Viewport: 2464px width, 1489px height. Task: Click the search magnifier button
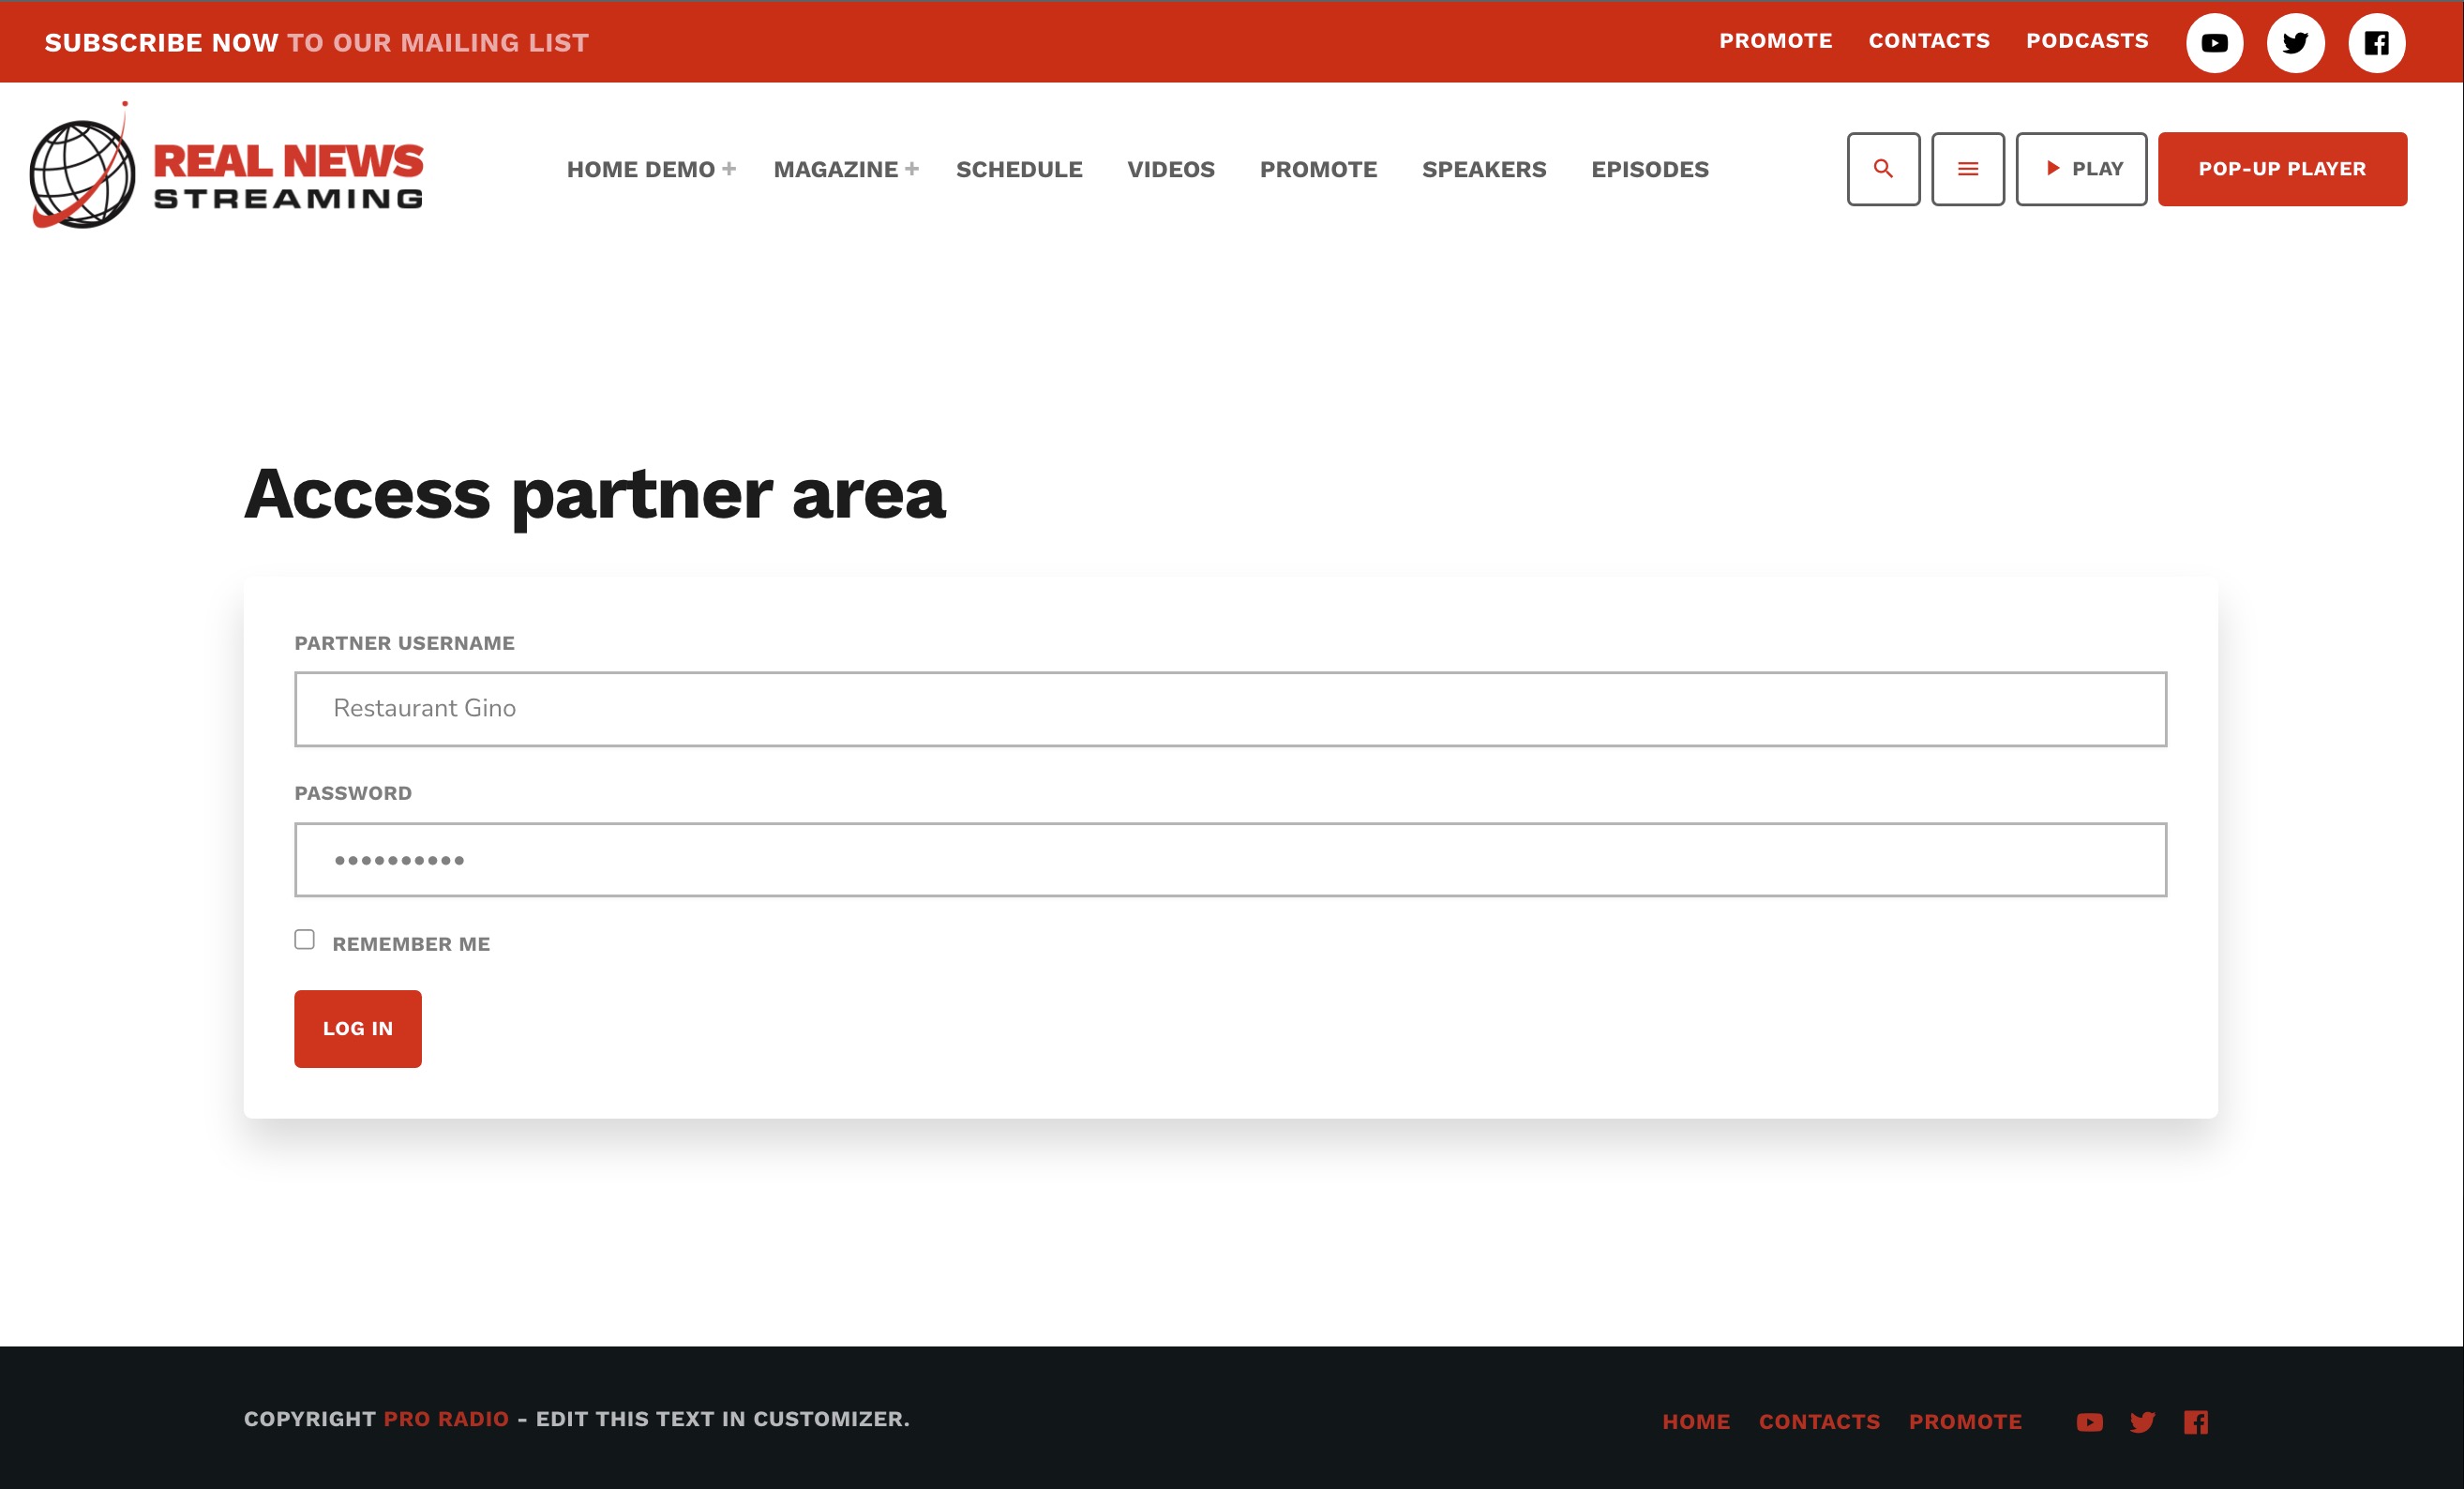pos(1883,169)
